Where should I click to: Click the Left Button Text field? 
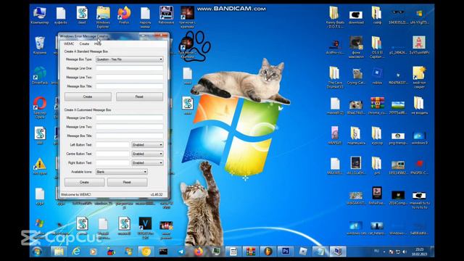click(x=112, y=145)
